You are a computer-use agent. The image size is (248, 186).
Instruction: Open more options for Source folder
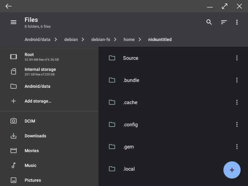(x=237, y=58)
